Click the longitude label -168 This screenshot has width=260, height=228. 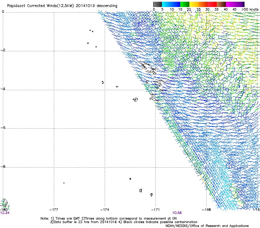click(206, 210)
